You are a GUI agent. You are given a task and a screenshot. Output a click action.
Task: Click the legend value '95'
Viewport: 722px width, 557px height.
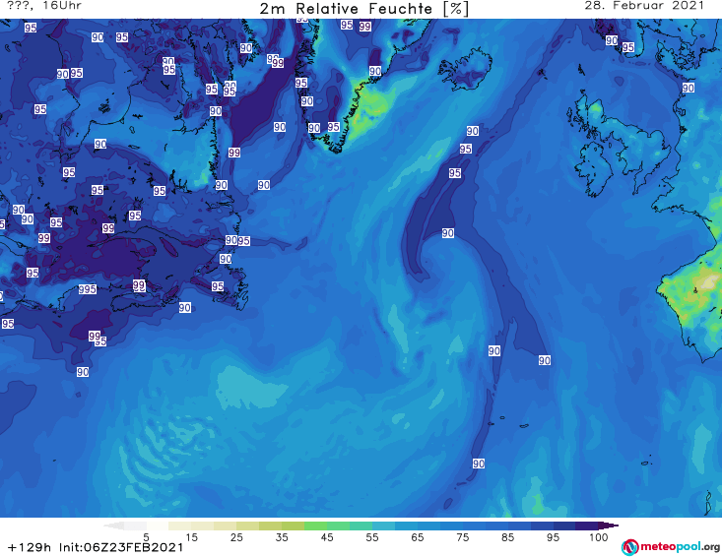[x=553, y=537]
